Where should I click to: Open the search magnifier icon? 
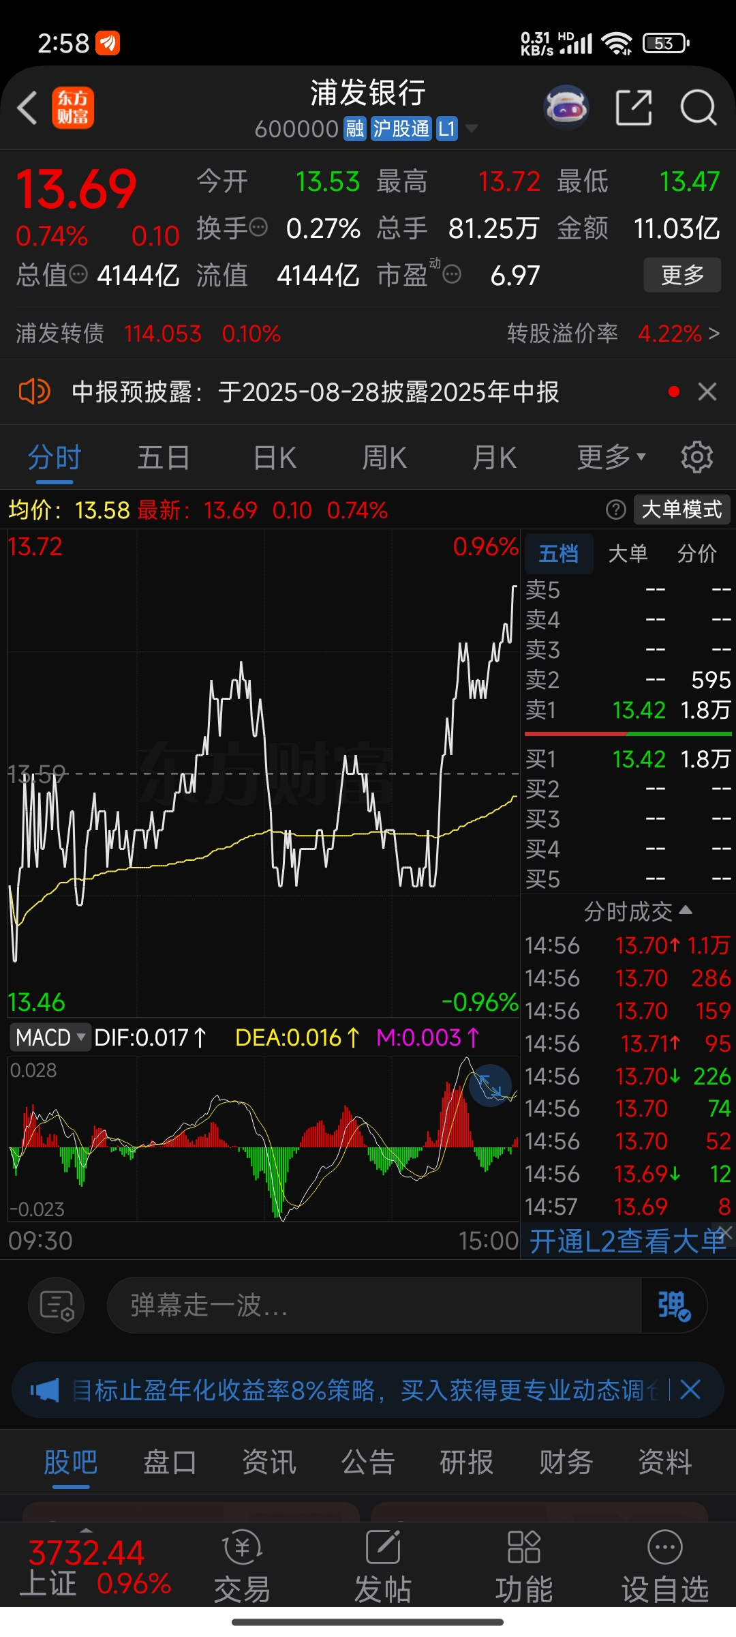click(x=699, y=108)
